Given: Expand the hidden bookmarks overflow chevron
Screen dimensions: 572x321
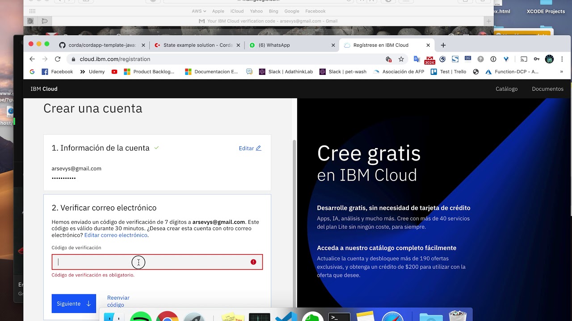Looking at the screenshot, I should pyautogui.click(x=561, y=71).
